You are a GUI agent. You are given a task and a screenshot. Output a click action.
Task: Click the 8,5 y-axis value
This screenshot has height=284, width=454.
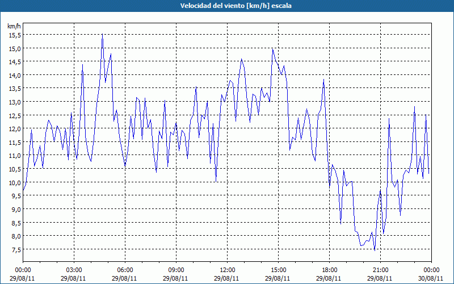point(16,223)
